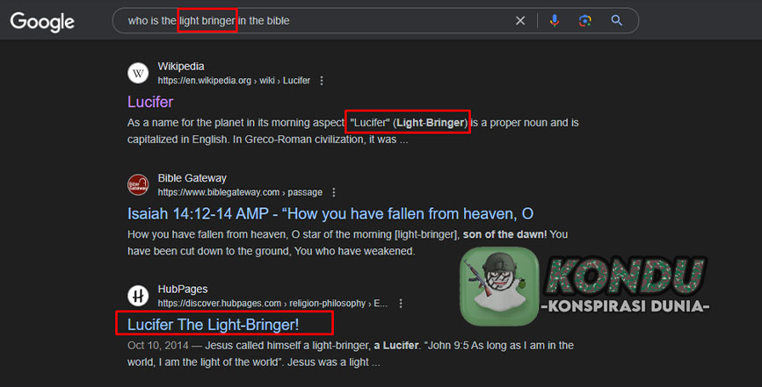
Task: Click the HubPages favicon icon
Action: point(138,296)
